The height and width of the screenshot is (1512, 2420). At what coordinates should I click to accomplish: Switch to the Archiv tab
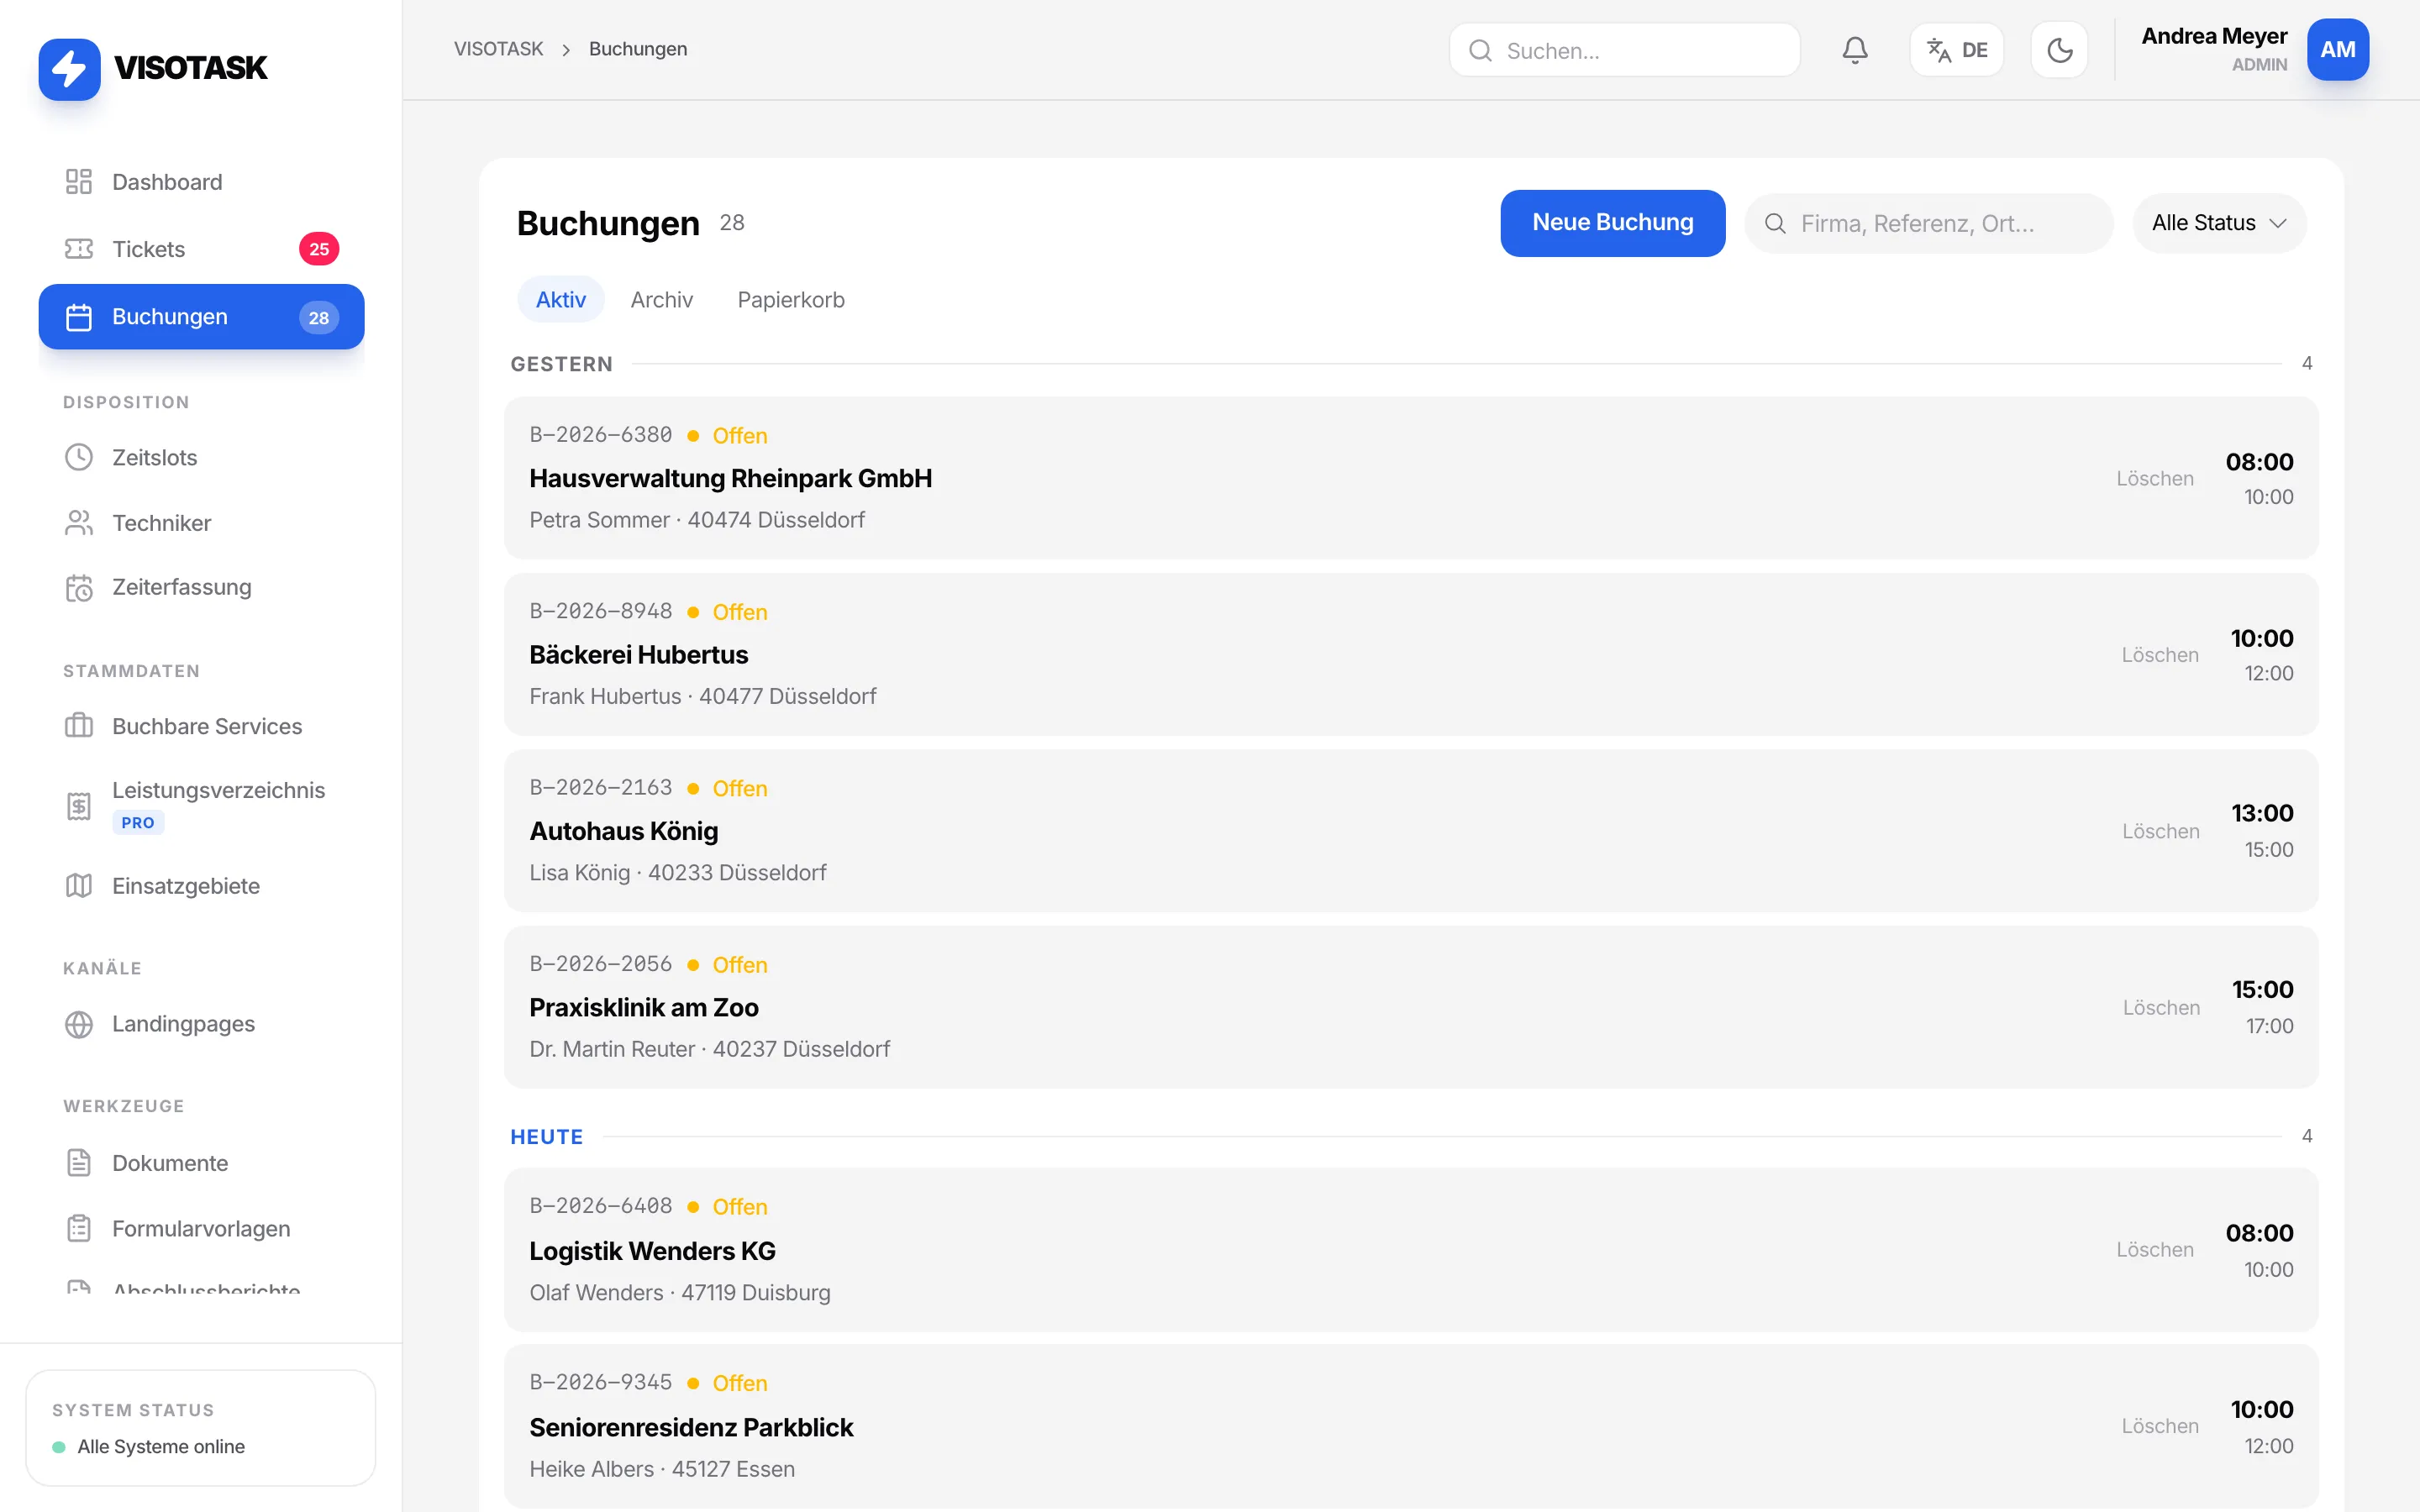[661, 300]
